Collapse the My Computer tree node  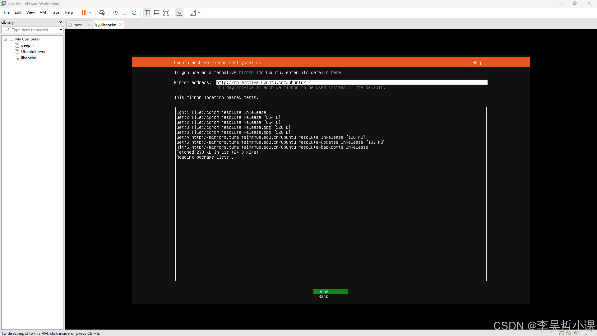point(5,39)
